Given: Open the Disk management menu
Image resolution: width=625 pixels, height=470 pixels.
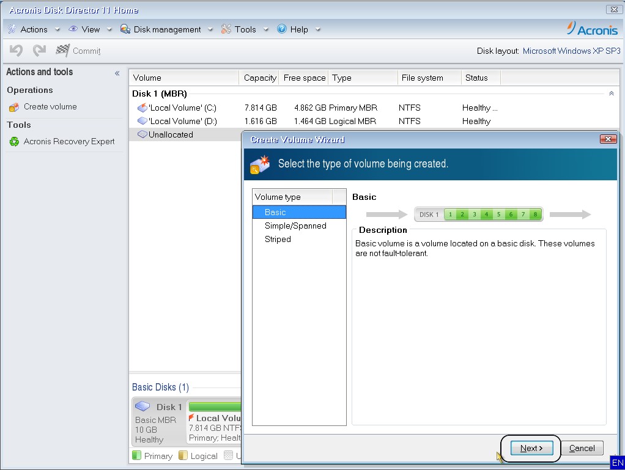Looking at the screenshot, I should click(x=167, y=29).
